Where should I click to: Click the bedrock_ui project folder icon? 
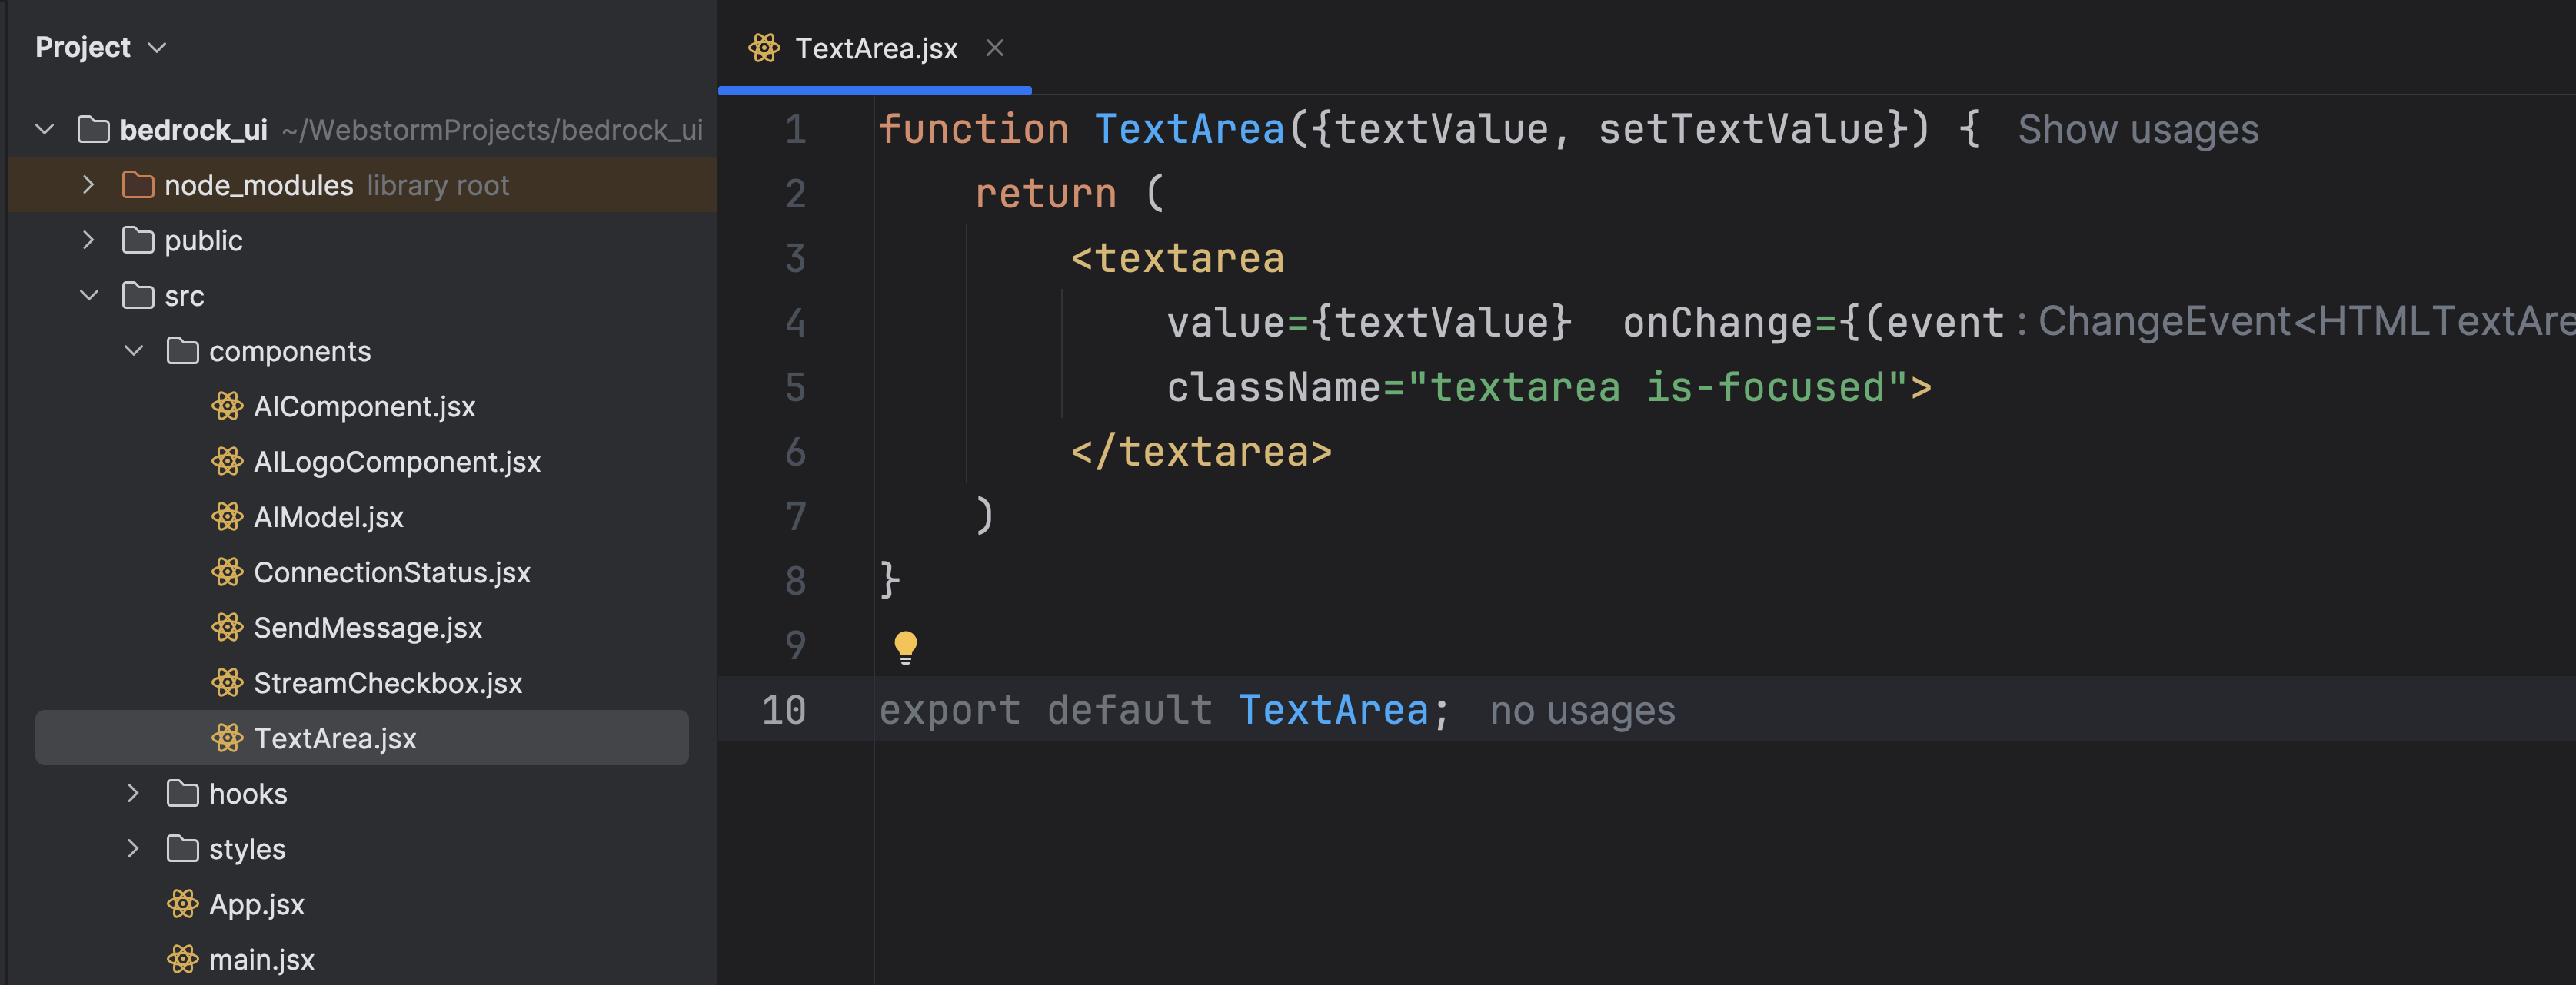point(93,130)
